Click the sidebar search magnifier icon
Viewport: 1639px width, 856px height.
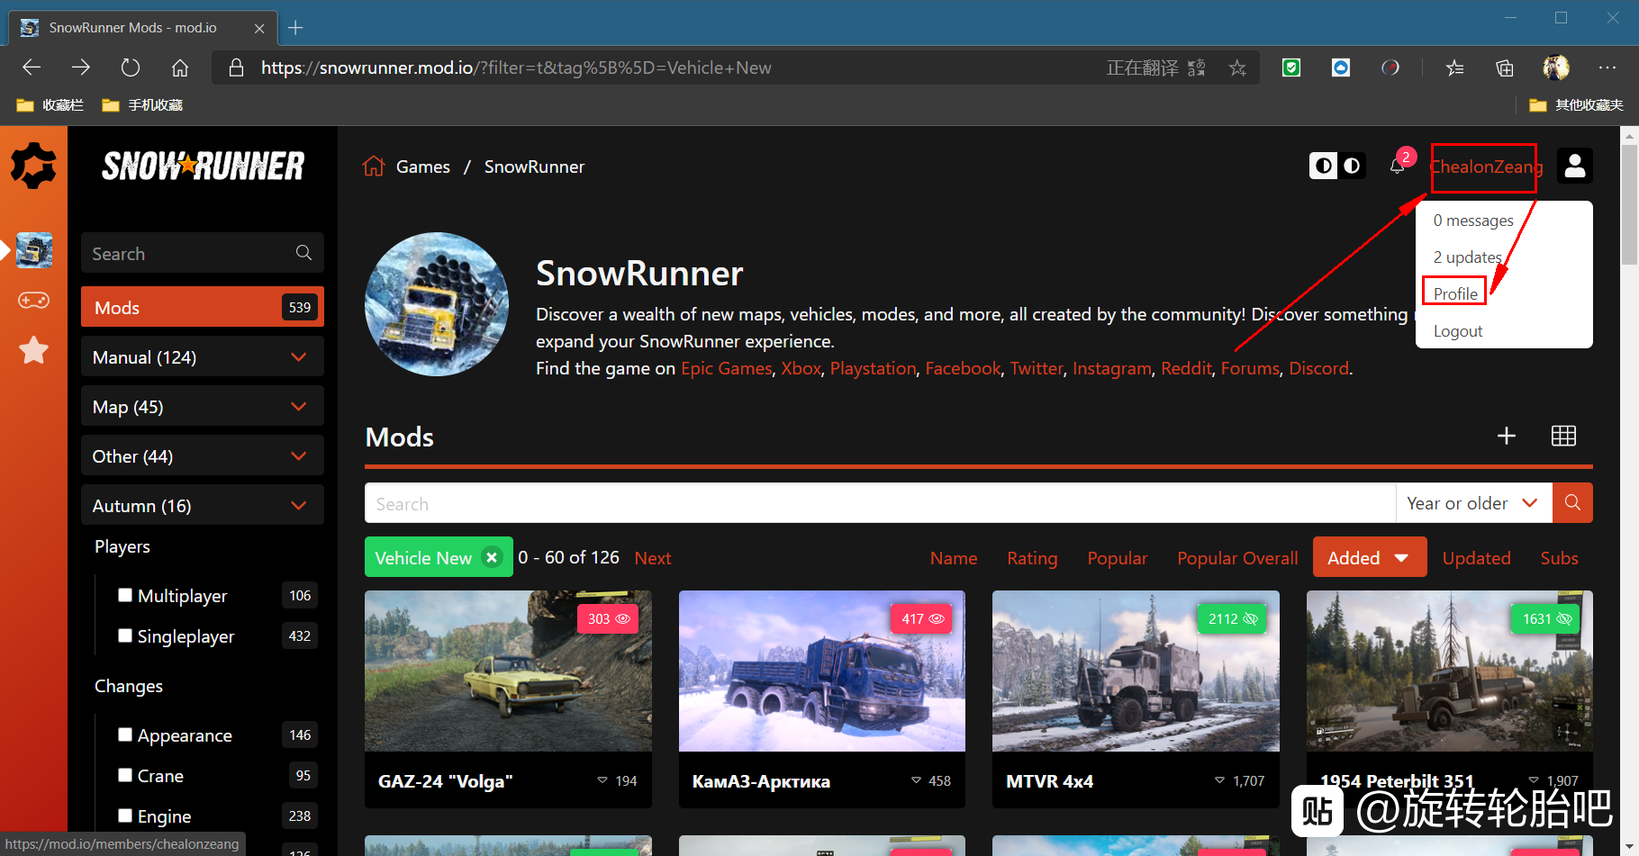303,253
